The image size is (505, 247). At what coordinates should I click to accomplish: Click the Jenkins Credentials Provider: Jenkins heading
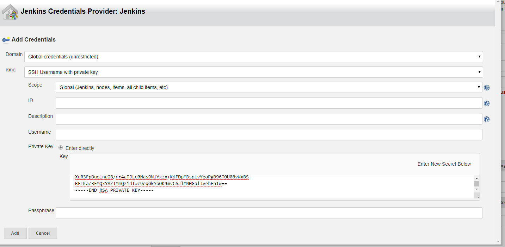[x=83, y=11]
